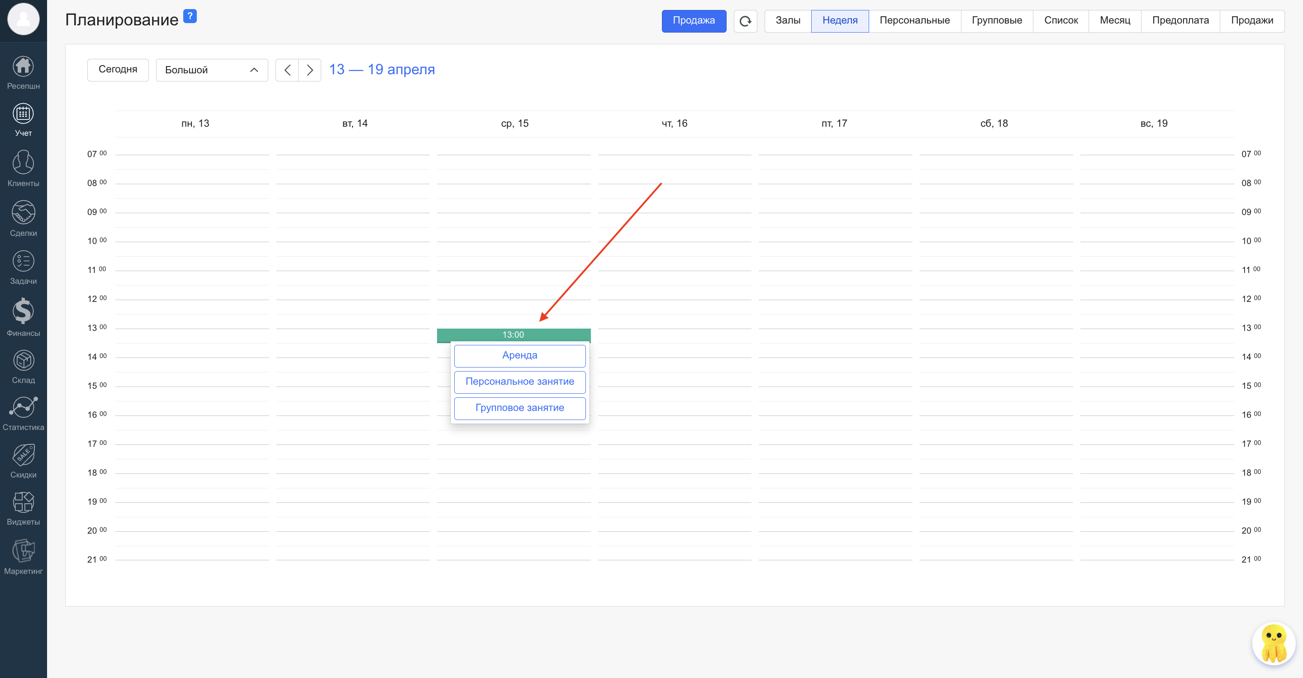1303x678 pixels.
Task: Switch to the Залы tab
Action: [x=788, y=21]
